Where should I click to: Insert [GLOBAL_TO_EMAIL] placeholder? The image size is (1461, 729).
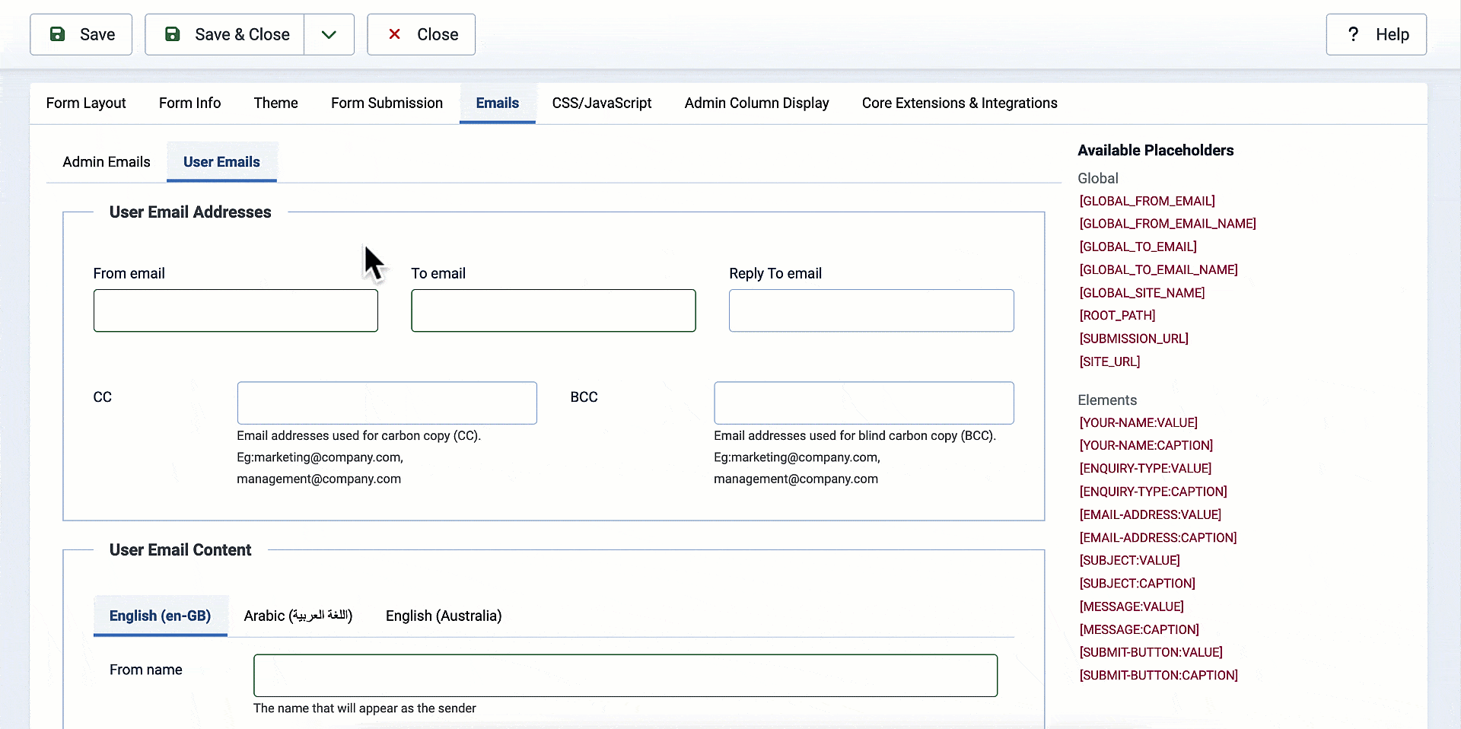(1138, 247)
